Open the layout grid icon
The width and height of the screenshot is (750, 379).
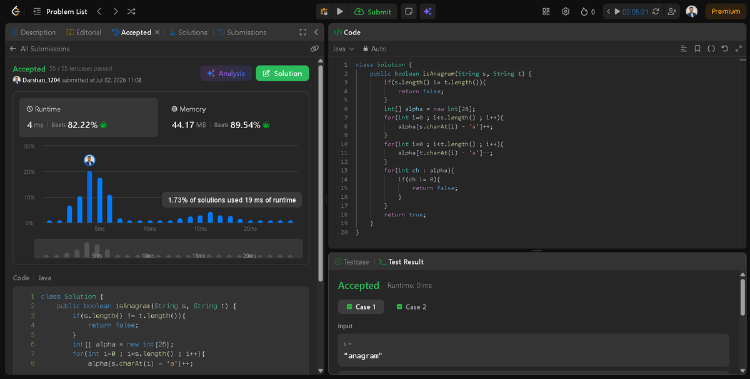(546, 11)
